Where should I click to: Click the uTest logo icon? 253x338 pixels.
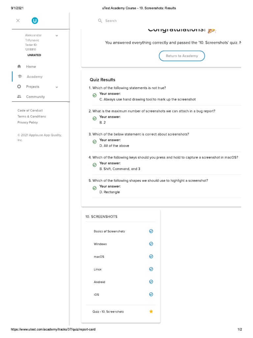[x=35, y=21]
